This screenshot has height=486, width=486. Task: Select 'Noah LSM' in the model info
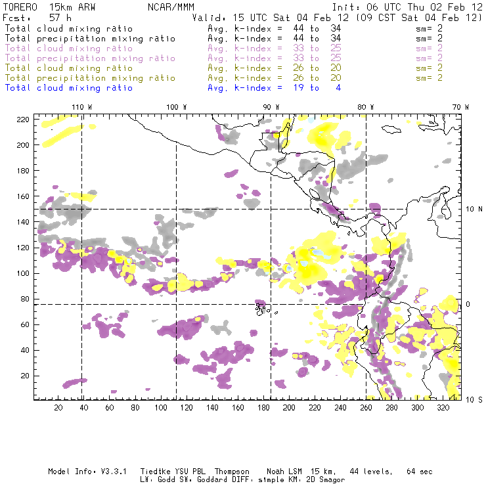tap(284, 472)
